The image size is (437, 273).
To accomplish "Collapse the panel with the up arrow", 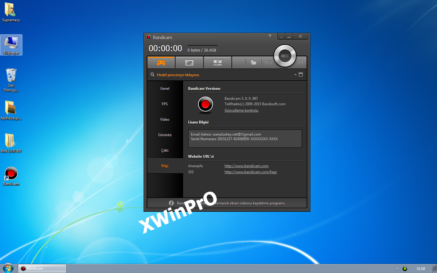I will (x=295, y=75).
